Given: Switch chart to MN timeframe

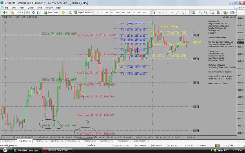Looking at the screenshot, I should pyautogui.click(x=145, y=13).
